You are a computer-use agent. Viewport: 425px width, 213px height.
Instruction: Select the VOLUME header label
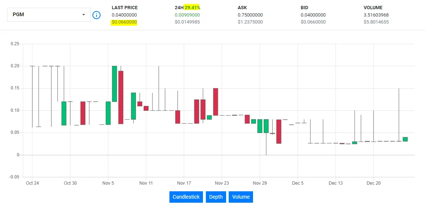pos(373,8)
